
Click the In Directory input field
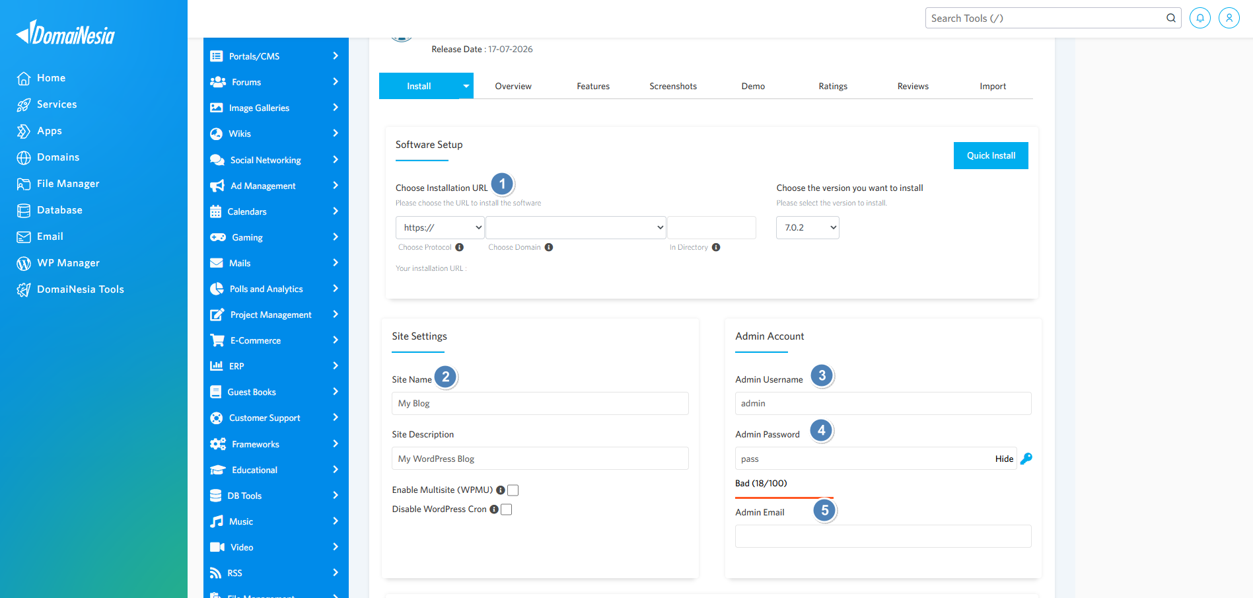point(711,227)
